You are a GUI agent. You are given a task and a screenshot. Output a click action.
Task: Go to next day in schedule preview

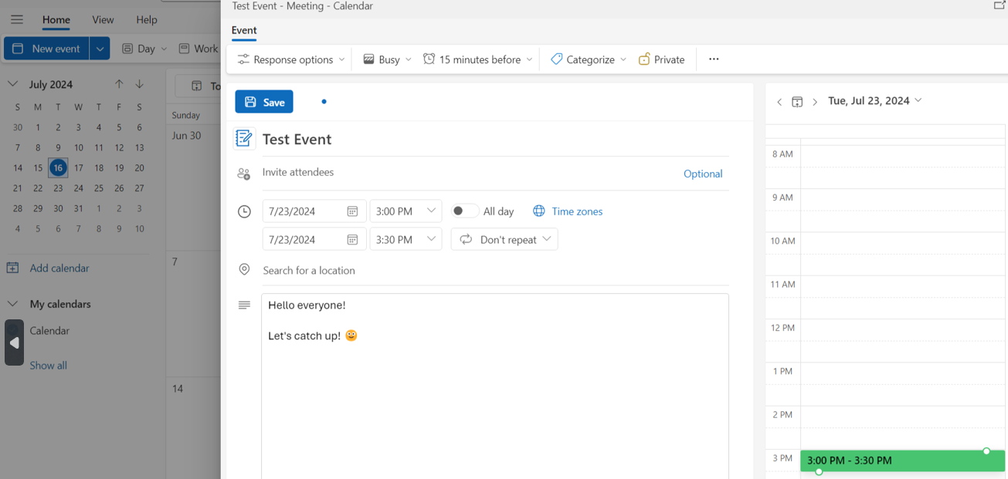coord(815,102)
